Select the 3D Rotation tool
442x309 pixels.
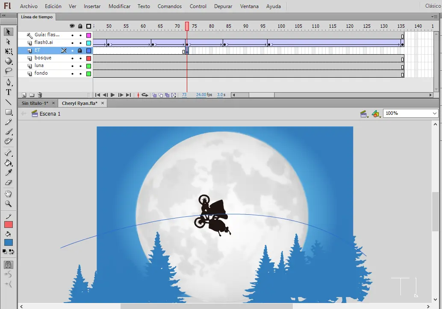point(9,61)
